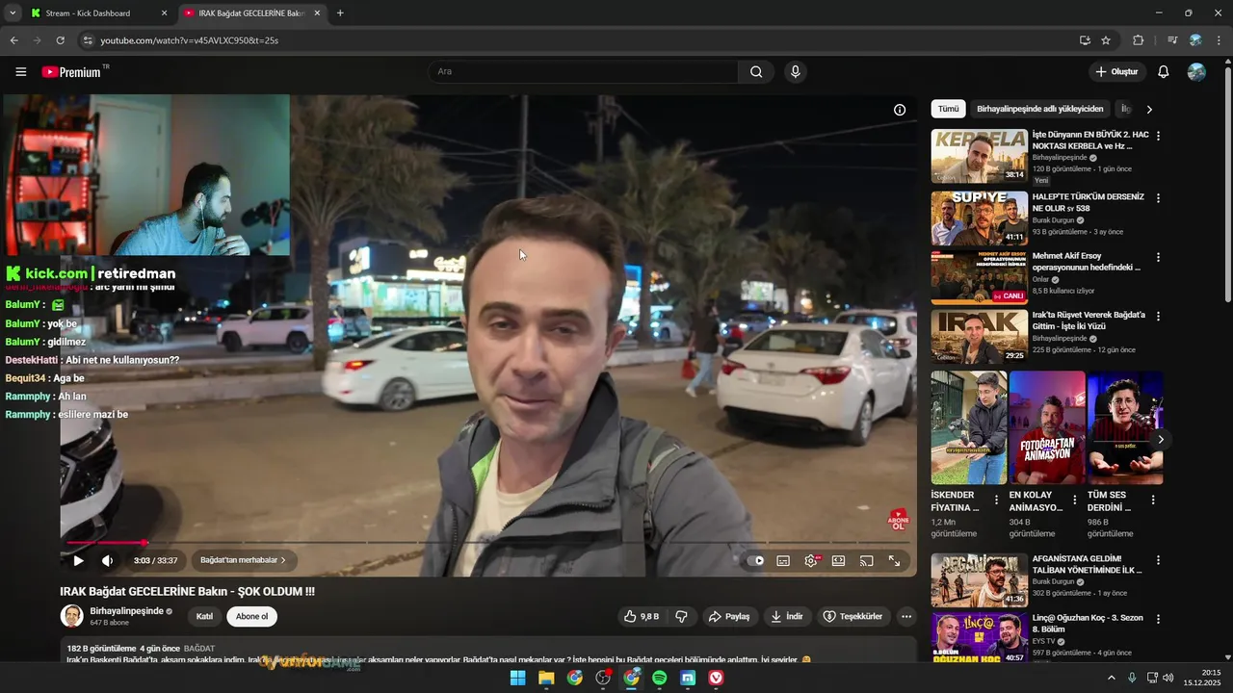Open more actions three-dot menu
This screenshot has height=693, width=1233.
pos(906,616)
